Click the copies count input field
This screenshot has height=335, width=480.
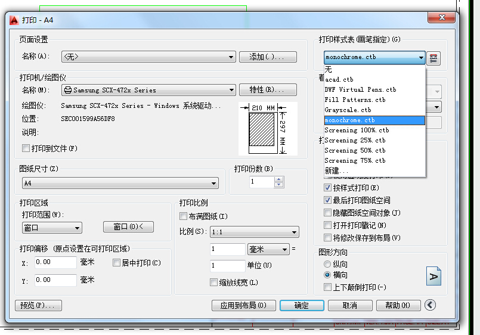tap(262, 182)
